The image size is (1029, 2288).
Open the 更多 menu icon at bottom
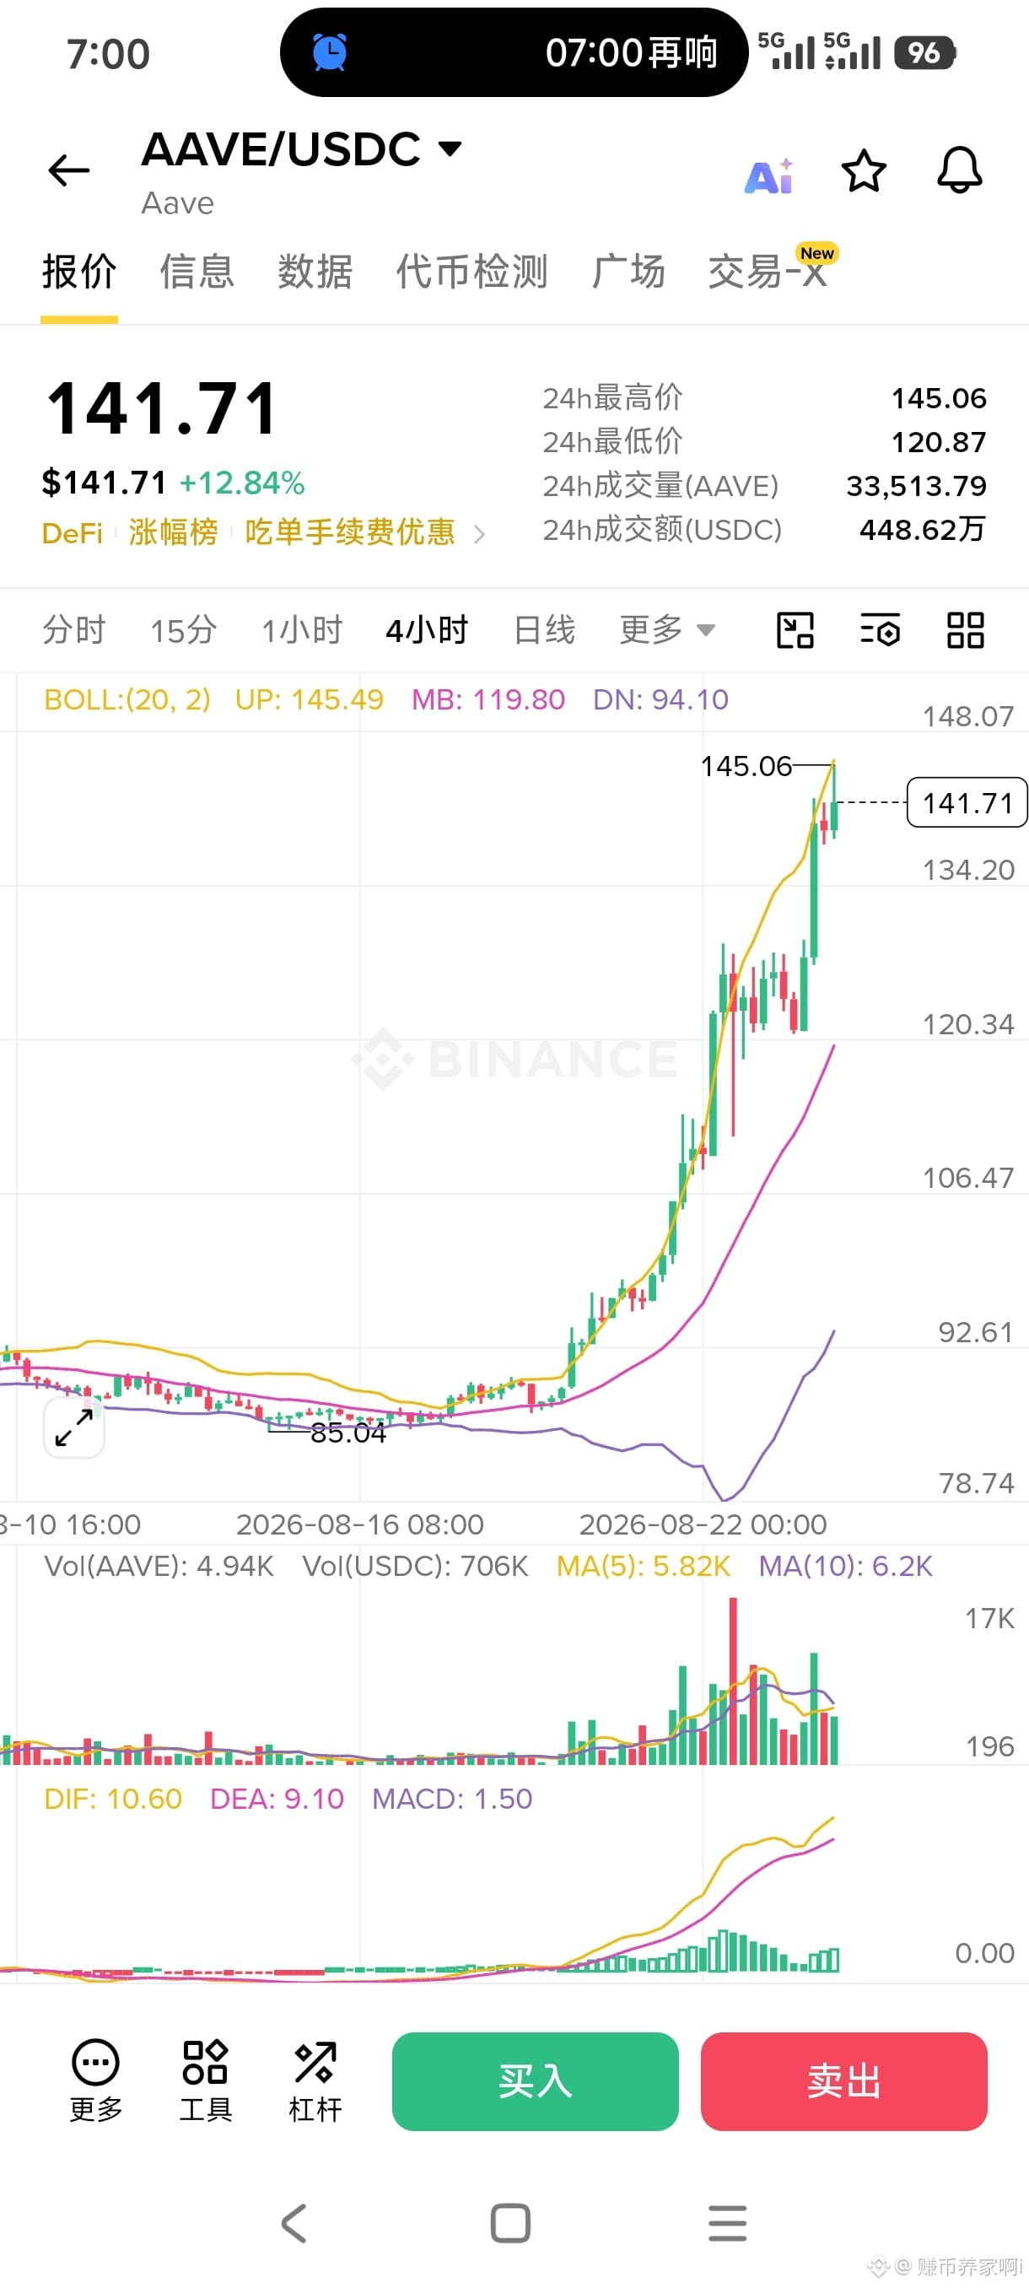click(x=96, y=2081)
